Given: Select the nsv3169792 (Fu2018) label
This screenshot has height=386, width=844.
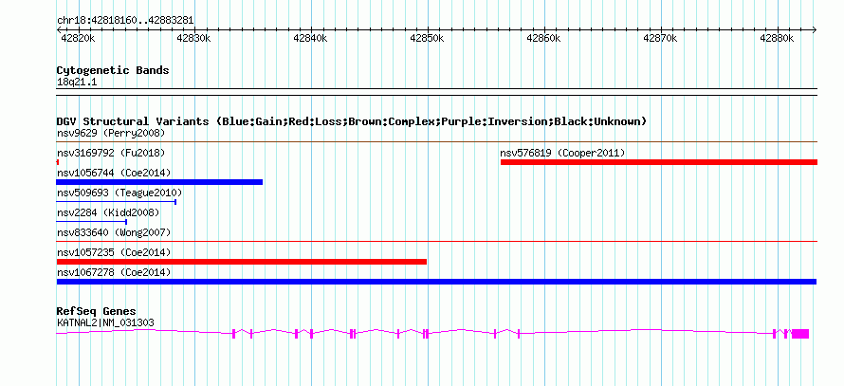Looking at the screenshot, I should pyautogui.click(x=110, y=153).
